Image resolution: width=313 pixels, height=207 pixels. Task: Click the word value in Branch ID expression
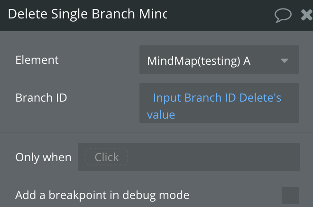click(x=161, y=115)
